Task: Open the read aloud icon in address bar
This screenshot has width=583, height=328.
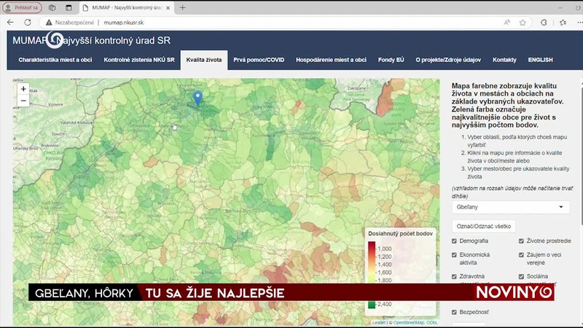Action: [506, 23]
